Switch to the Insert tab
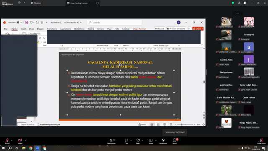 click(x=23, y=29)
